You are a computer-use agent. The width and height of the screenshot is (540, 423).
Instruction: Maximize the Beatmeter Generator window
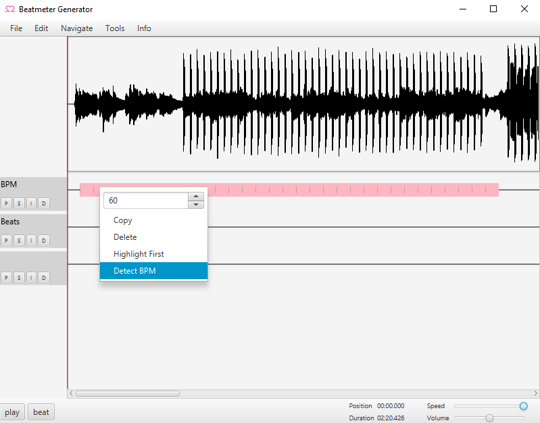pyautogui.click(x=493, y=9)
